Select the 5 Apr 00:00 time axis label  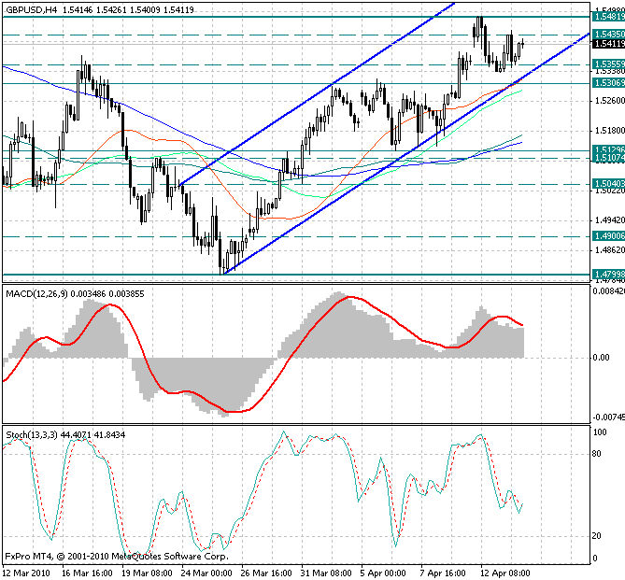point(382,571)
